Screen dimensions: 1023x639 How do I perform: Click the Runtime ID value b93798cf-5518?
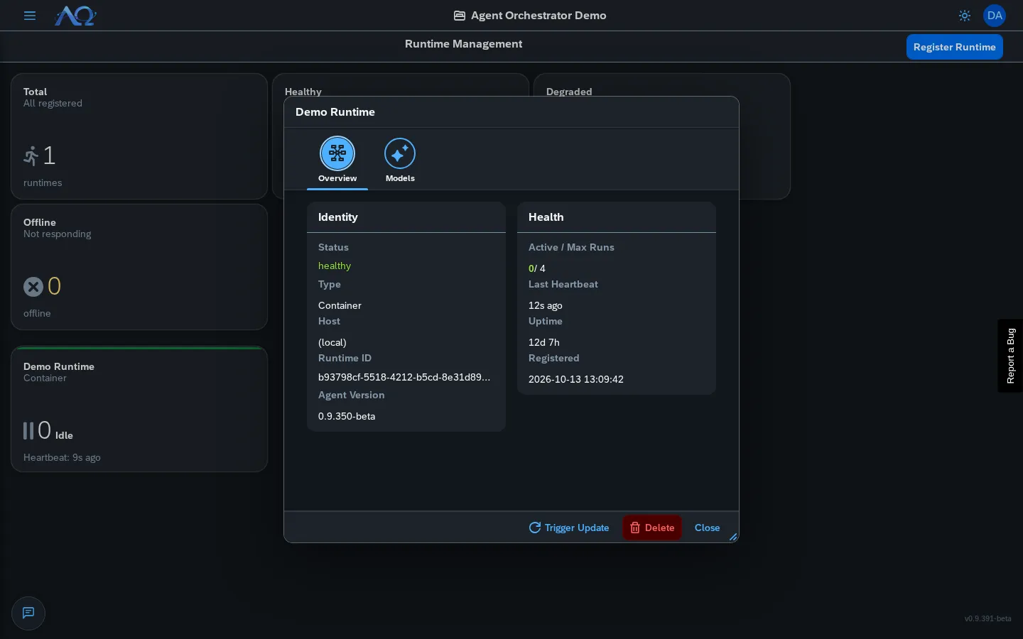[404, 377]
